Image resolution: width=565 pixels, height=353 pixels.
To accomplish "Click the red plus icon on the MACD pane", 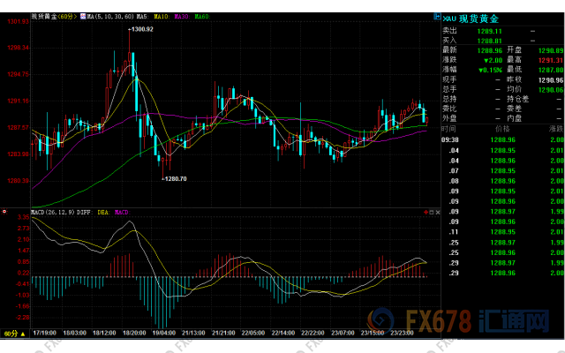I will [x=426, y=213].
